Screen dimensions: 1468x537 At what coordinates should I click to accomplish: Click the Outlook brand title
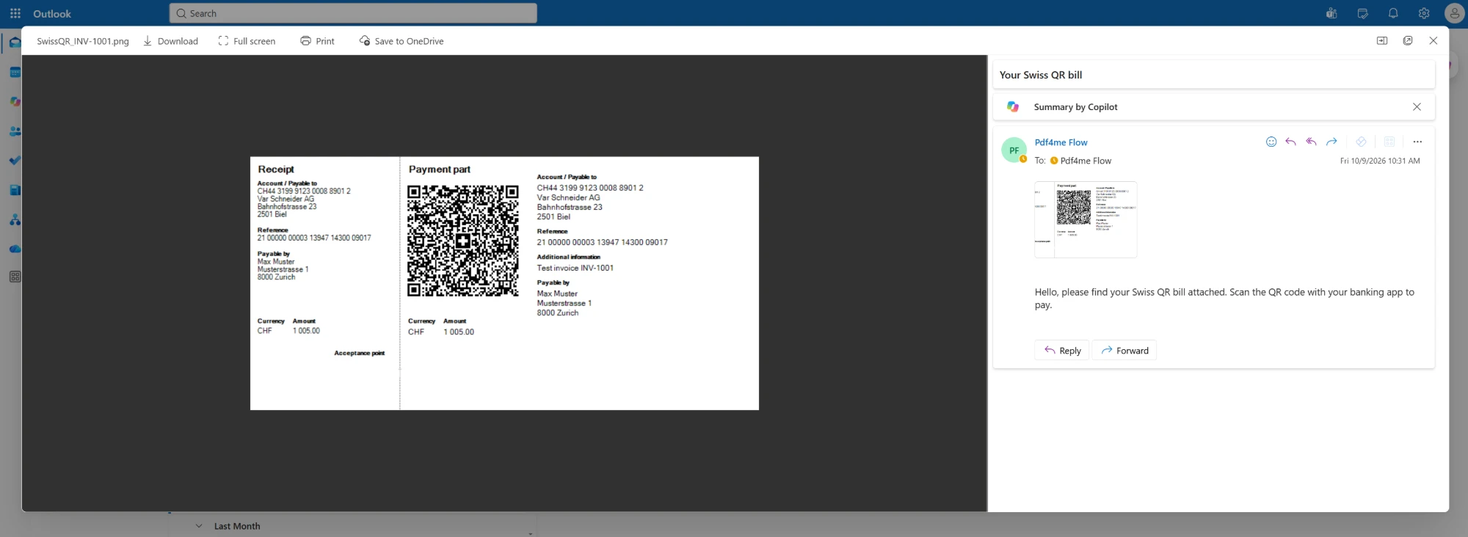coord(52,13)
